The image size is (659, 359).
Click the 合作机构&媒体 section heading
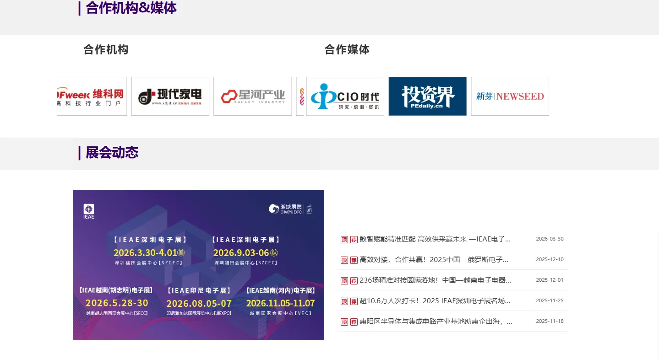click(131, 8)
